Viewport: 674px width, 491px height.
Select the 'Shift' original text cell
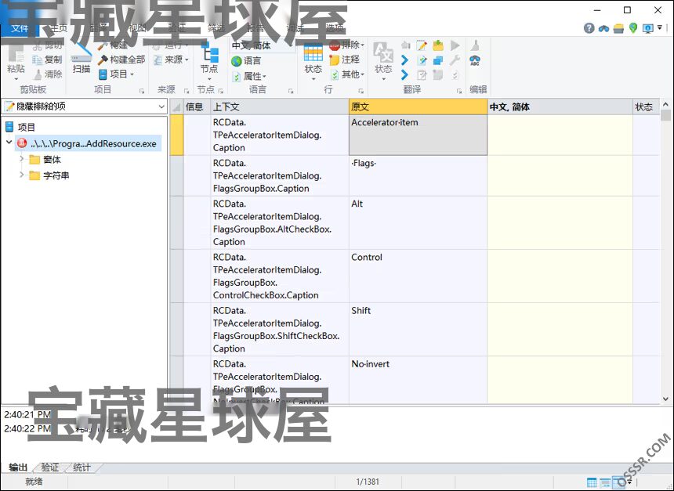pyautogui.click(x=419, y=329)
